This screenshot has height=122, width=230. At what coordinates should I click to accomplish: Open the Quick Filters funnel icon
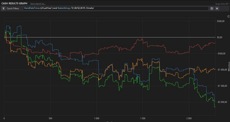(x=4, y=9)
